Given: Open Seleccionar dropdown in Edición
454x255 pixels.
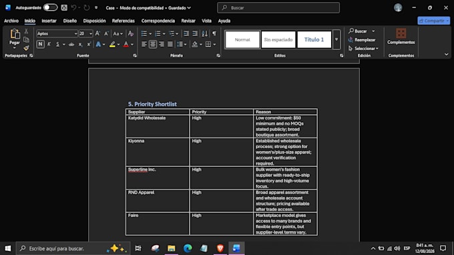Looking at the screenshot, I should tap(363, 49).
